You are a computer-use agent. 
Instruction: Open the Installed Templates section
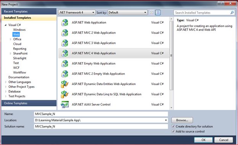point(29,18)
